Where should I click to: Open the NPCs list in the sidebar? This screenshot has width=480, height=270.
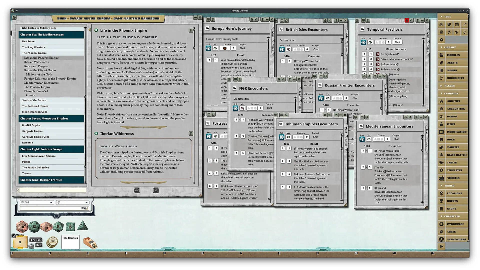[x=453, y=139]
